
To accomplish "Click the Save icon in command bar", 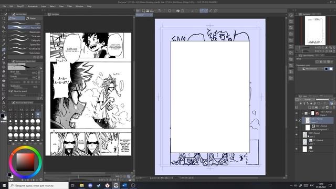I will pyautogui.click(x=152, y=10).
